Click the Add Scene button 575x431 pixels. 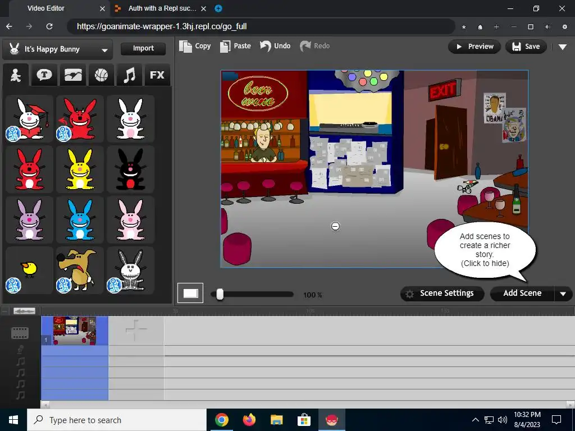522,294
